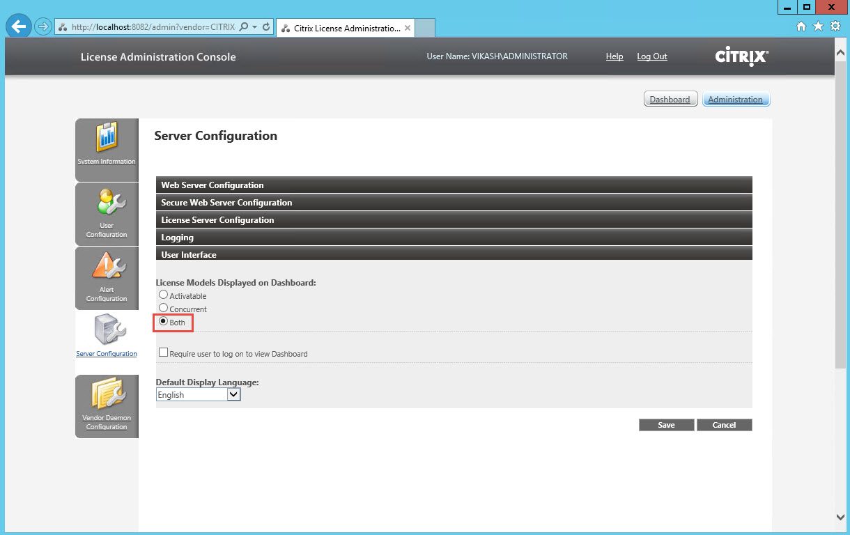Click Default Display Language label
Screen dimensions: 850x535
[x=207, y=382]
